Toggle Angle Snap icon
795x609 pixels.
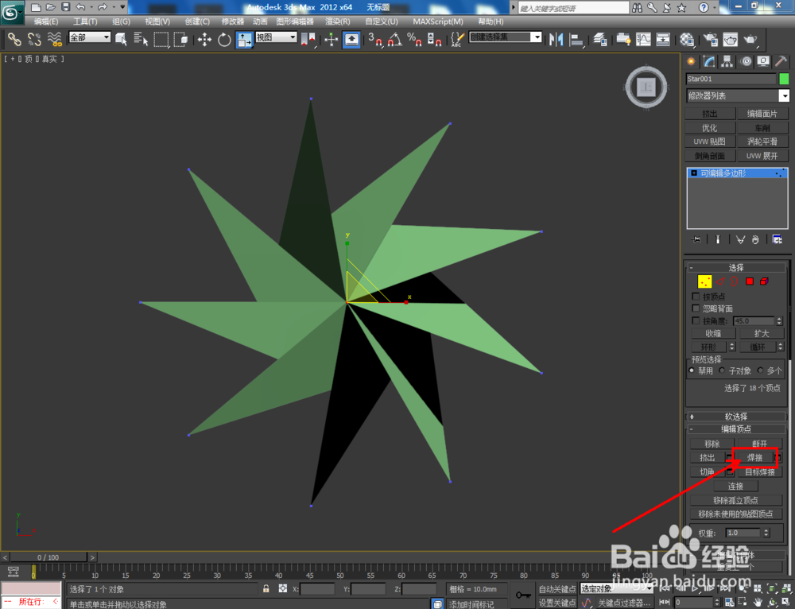point(394,39)
